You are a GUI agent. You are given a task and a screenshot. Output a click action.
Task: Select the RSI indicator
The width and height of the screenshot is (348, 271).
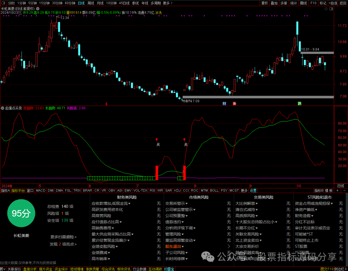click(152, 190)
